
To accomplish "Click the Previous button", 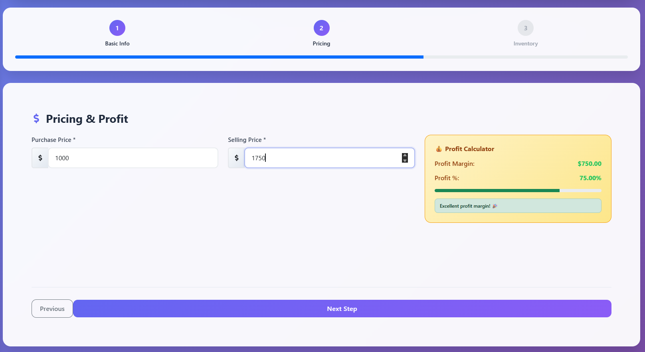I will click(52, 309).
